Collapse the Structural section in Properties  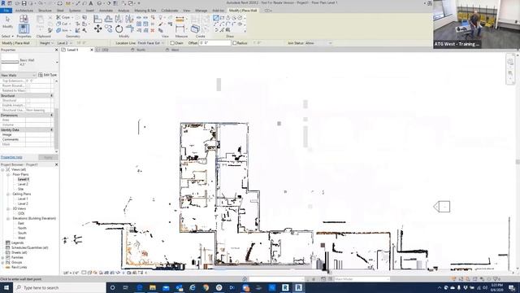(x=52, y=95)
